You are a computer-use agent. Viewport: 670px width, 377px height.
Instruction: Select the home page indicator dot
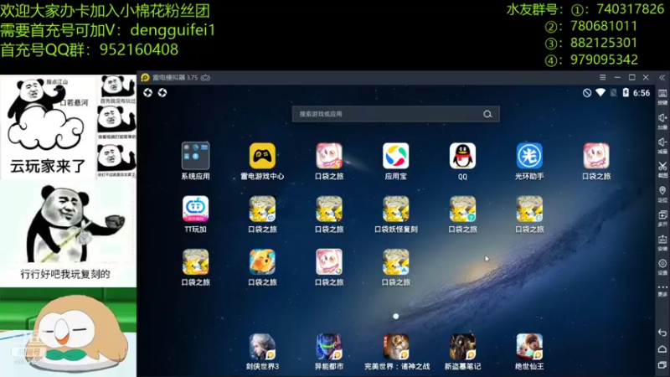pos(395,317)
